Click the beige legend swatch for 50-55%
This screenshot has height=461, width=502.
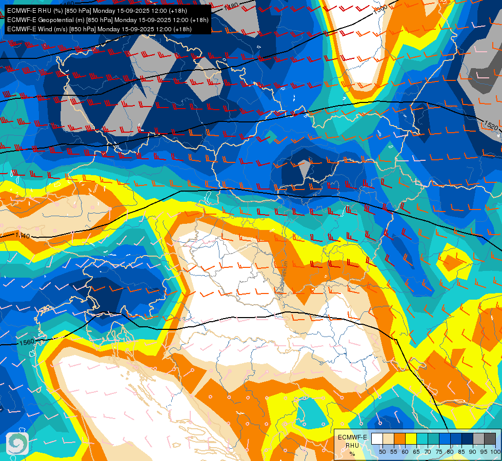click(x=388, y=439)
